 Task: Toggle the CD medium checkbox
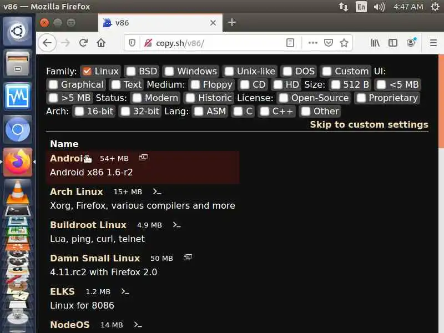coord(245,84)
